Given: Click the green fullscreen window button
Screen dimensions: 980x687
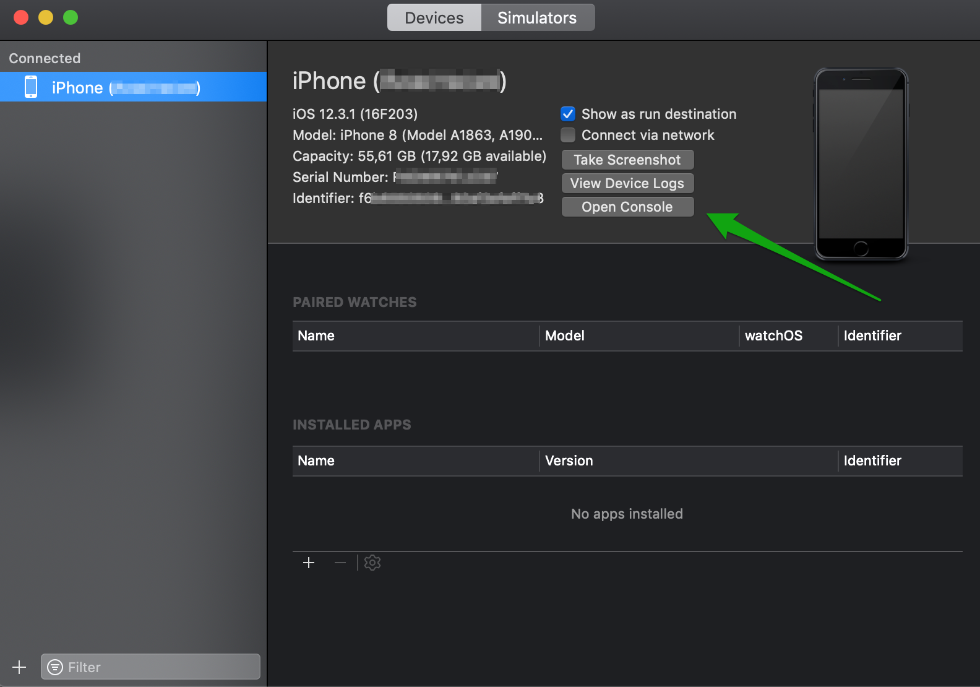Looking at the screenshot, I should [x=71, y=17].
